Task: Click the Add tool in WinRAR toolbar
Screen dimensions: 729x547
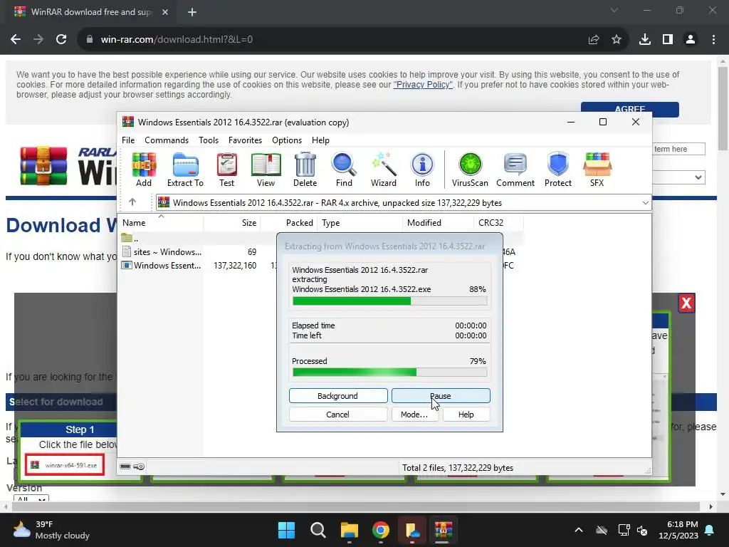Action: (144, 170)
